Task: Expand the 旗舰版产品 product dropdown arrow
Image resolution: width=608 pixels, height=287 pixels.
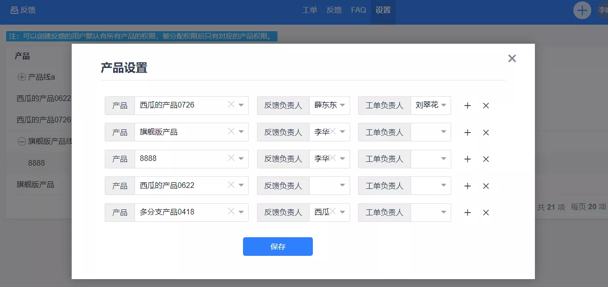Action: coord(241,132)
